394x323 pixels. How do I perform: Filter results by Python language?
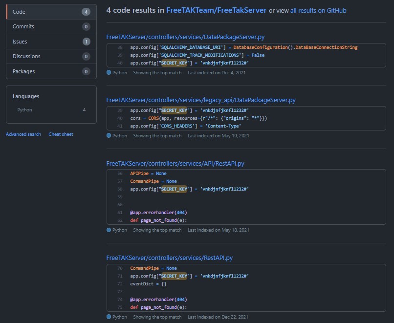pos(25,110)
